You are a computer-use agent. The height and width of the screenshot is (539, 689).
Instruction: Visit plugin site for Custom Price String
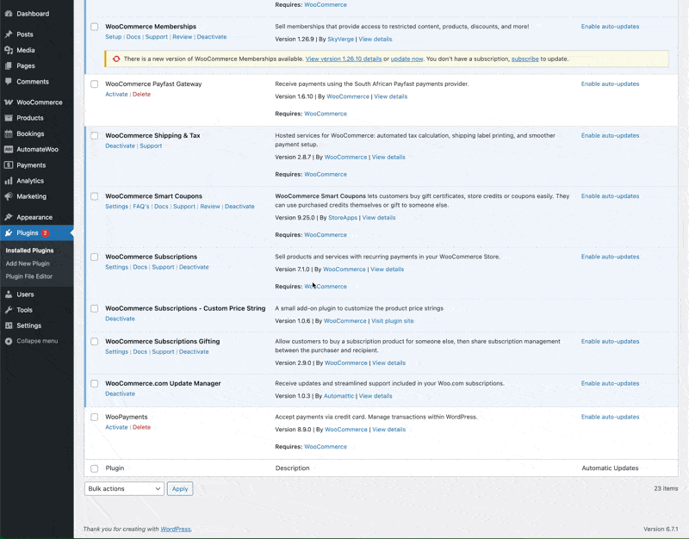pyautogui.click(x=393, y=321)
